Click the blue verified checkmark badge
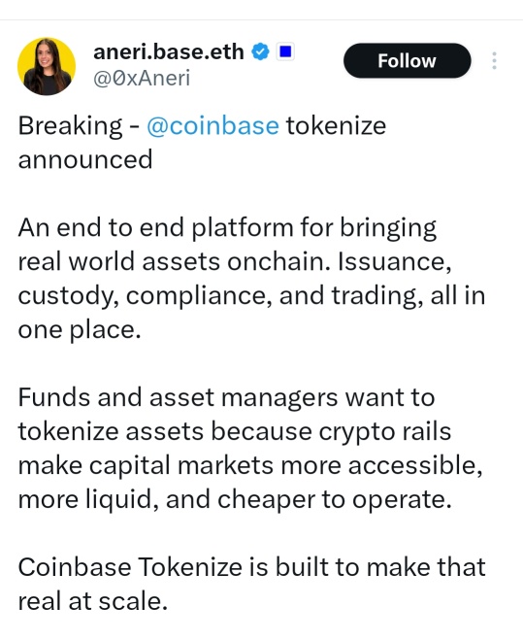This screenshot has width=523, height=640. tap(260, 51)
